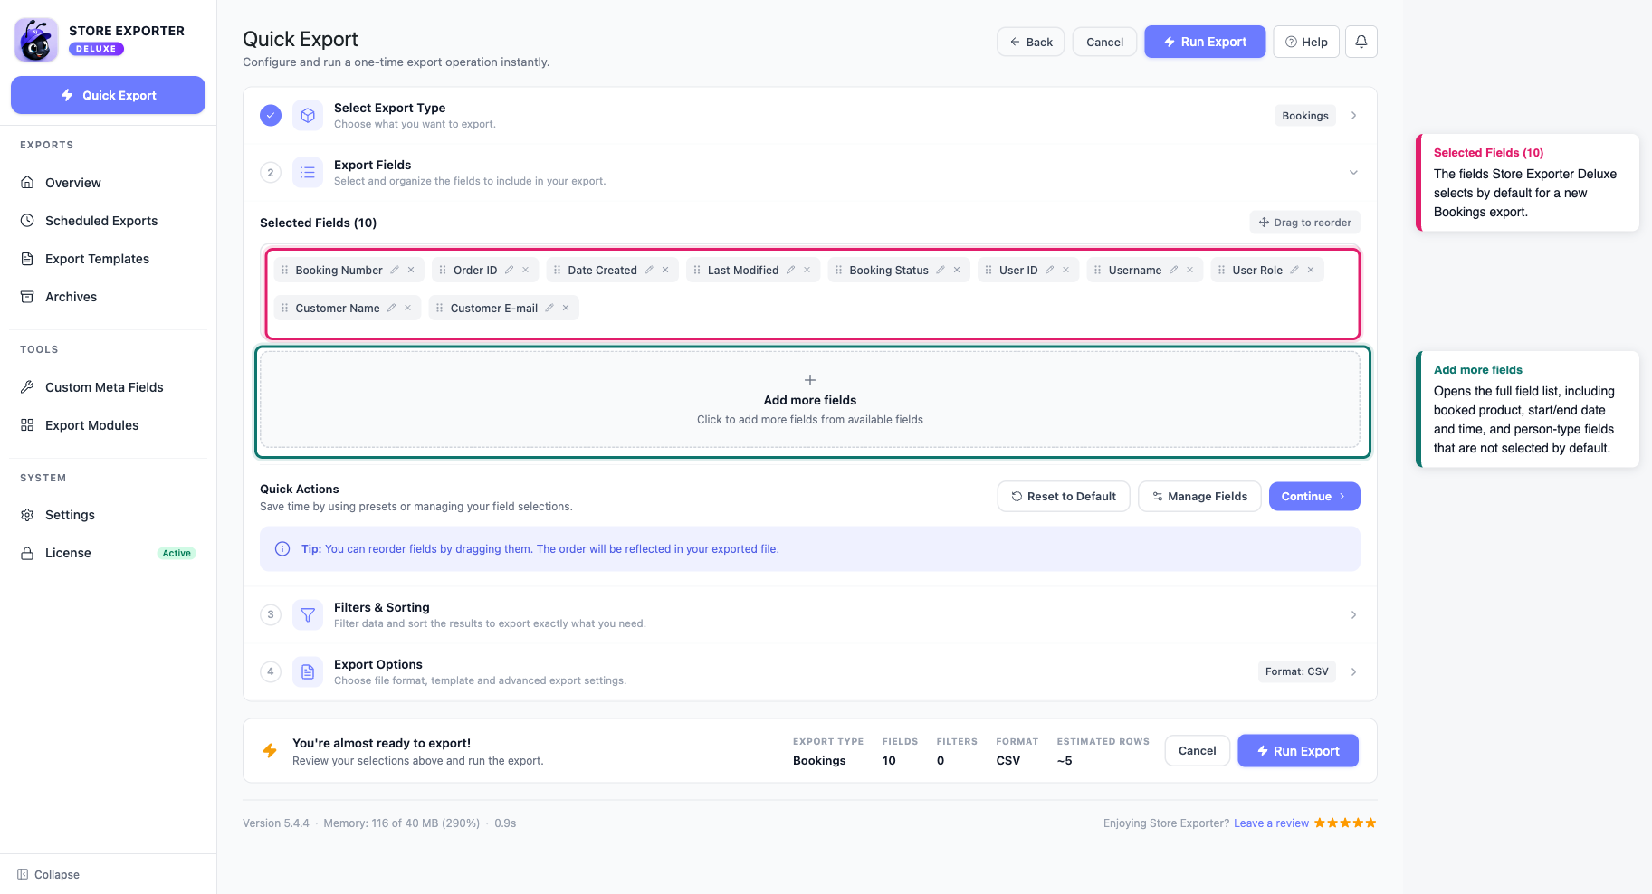Click the top Run Export button
1652x894 pixels.
pos(1205,42)
